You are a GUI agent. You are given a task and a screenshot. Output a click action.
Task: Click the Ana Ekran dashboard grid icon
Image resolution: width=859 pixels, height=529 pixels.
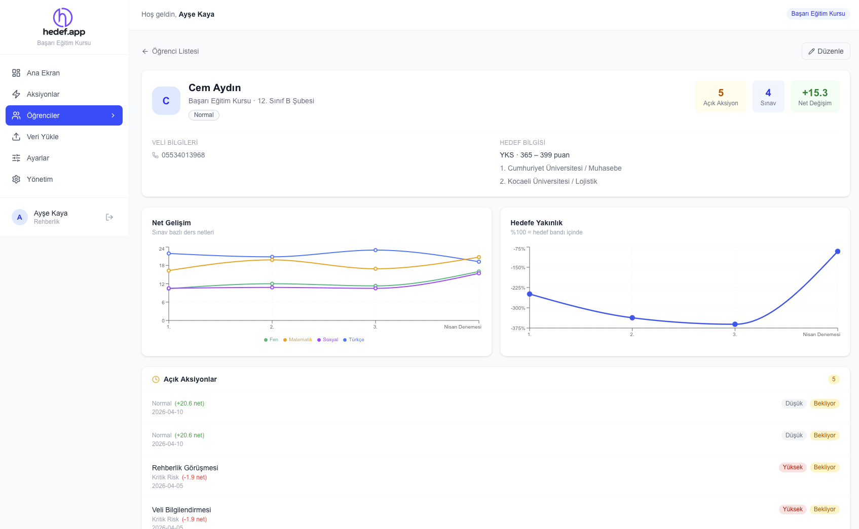[16, 73]
